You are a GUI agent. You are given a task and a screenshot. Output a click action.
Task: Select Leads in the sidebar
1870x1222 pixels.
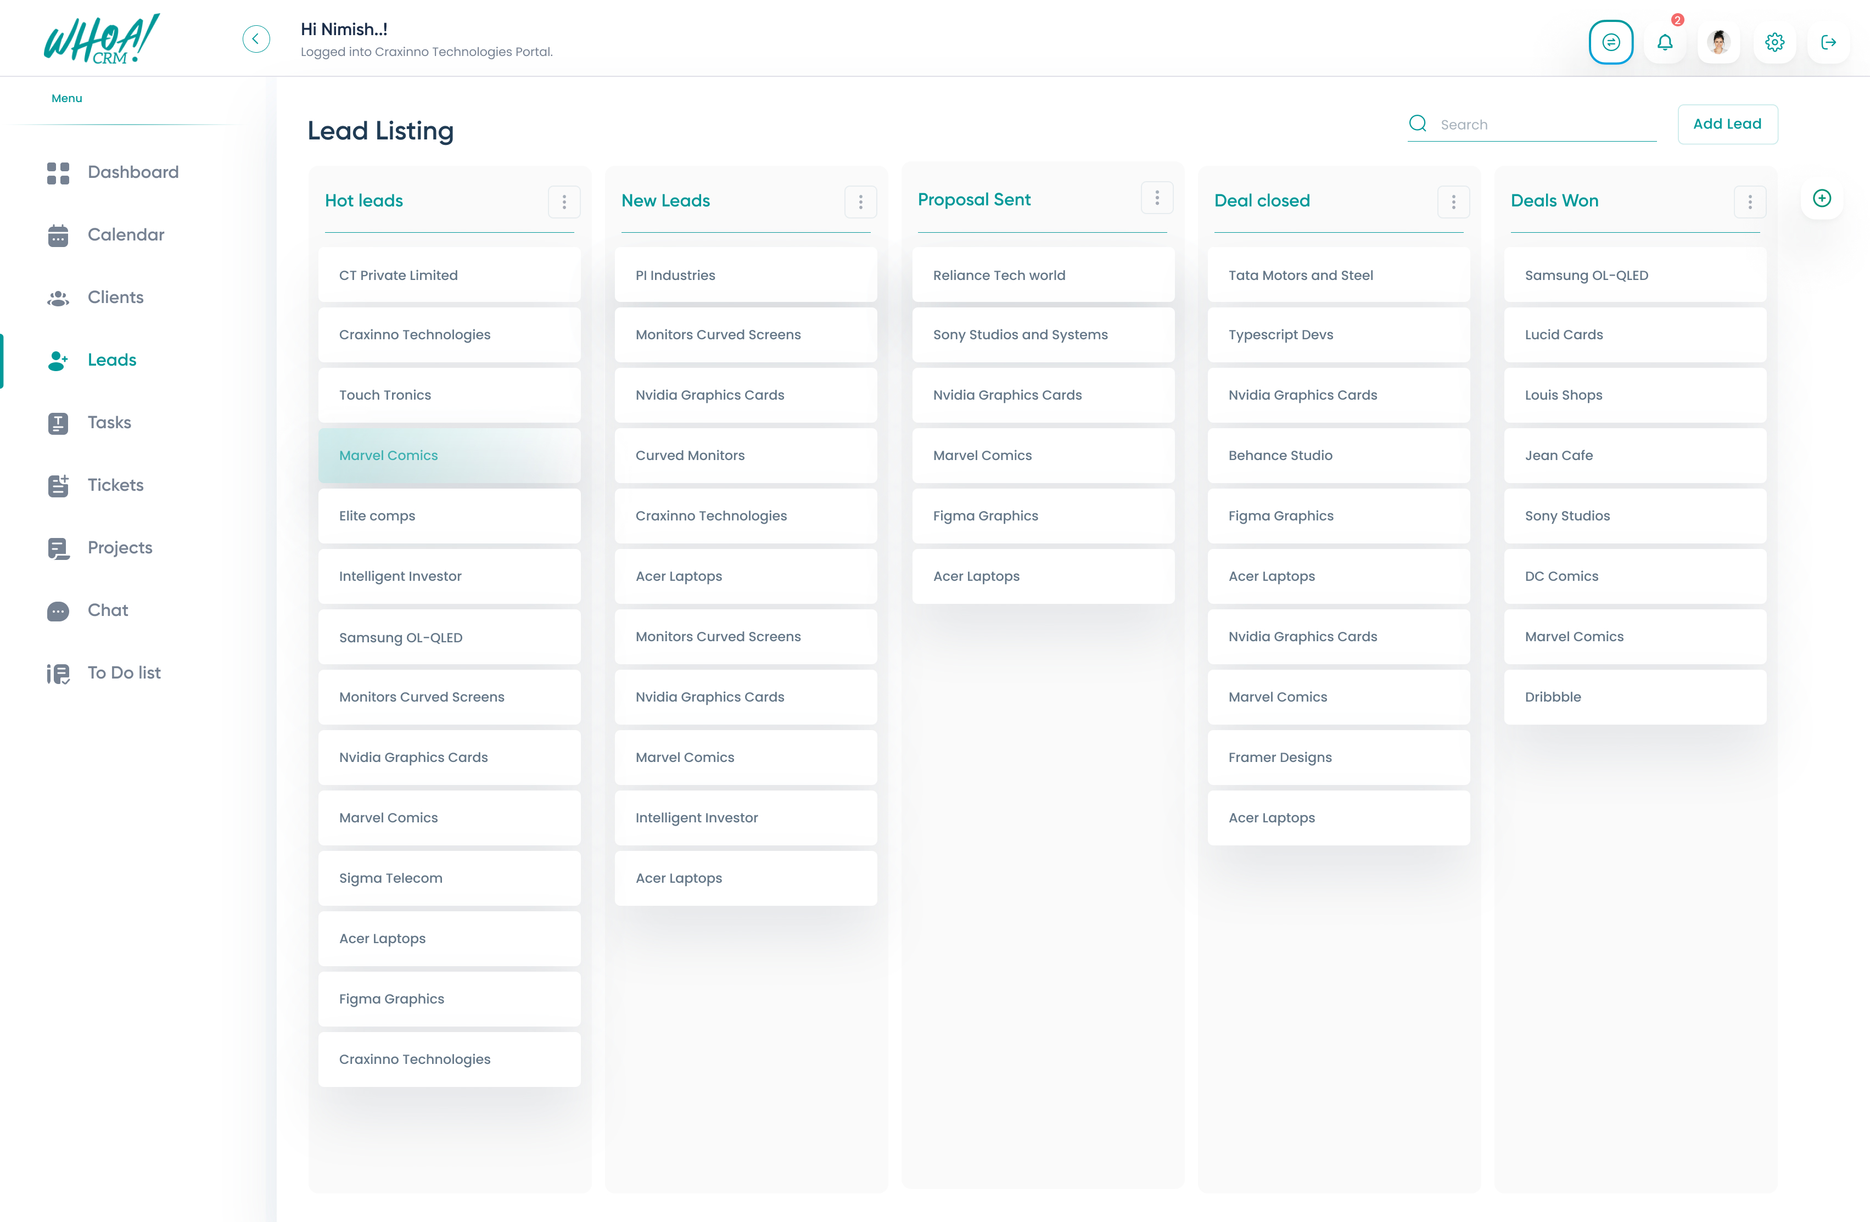tap(111, 360)
